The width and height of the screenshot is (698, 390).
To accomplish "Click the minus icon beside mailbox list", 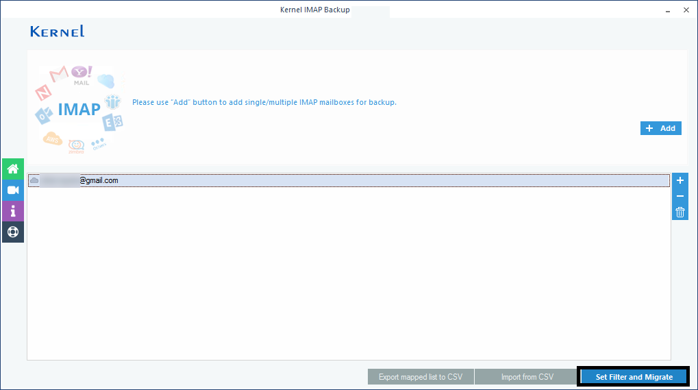I will [680, 196].
